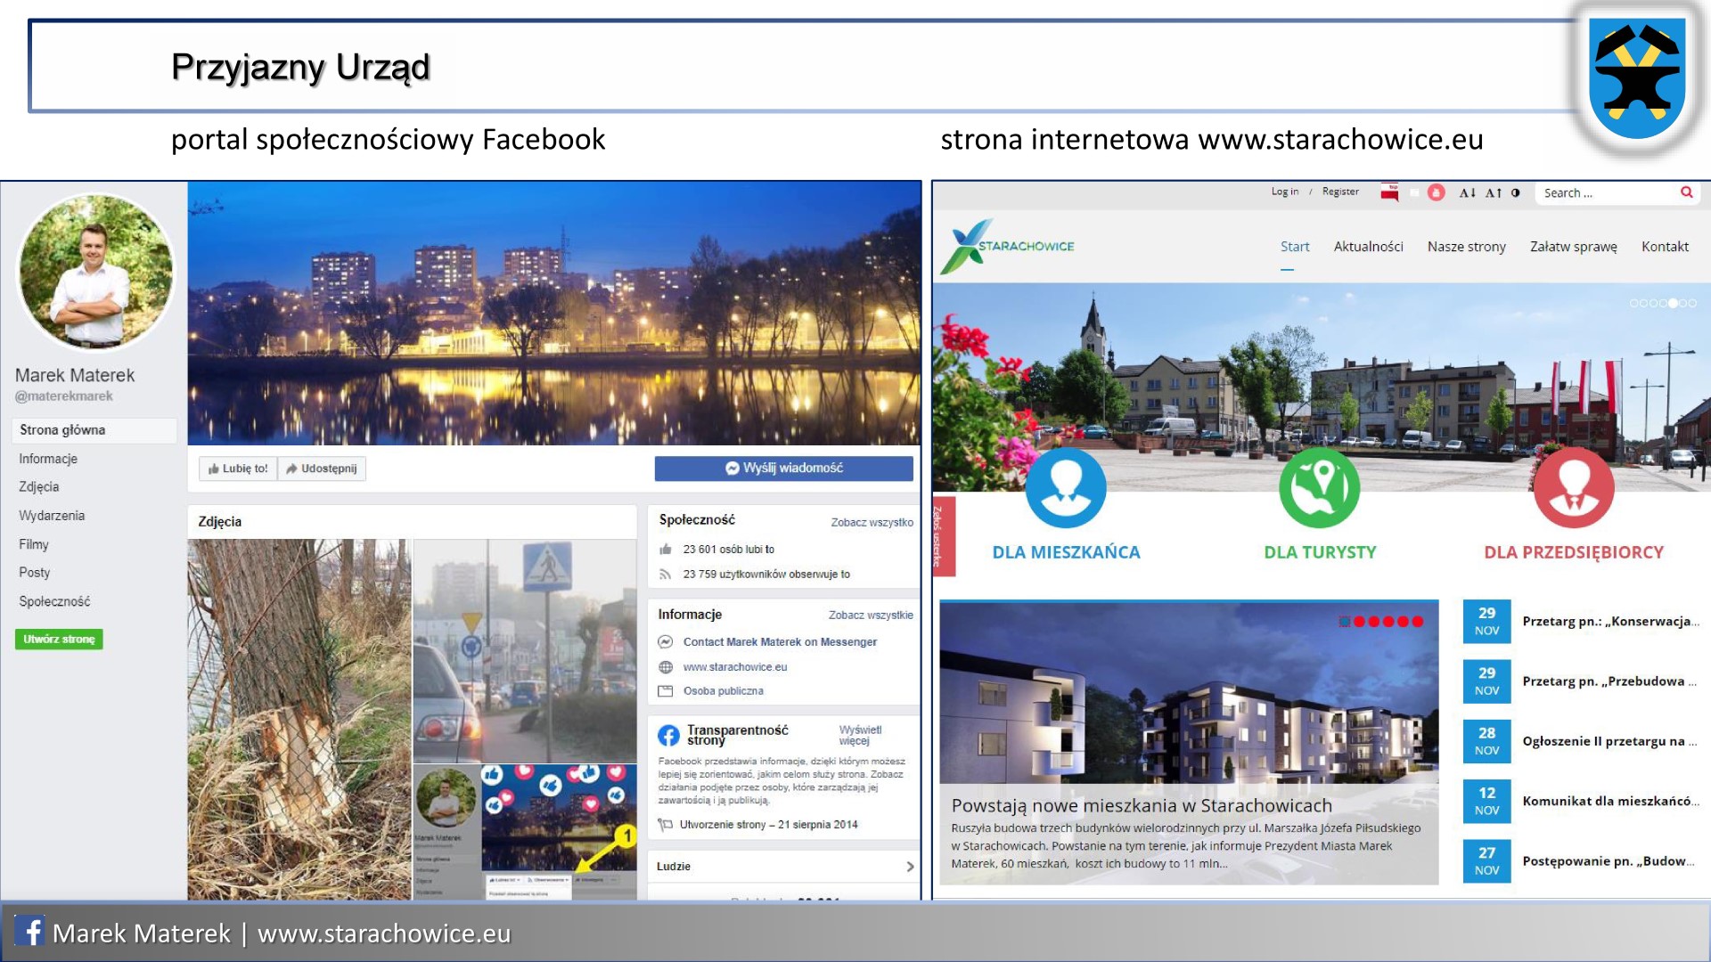Viewport: 1711px width, 962px height.
Task: Increase font size with A up icon
Action: click(1494, 192)
